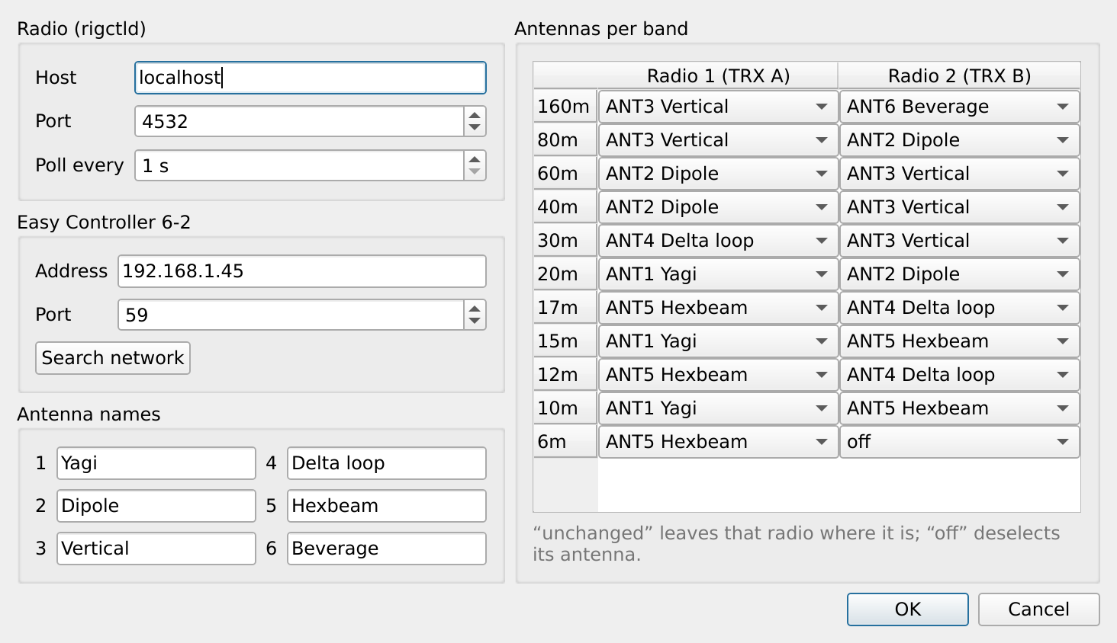Open 6m Radio 2 dropdown showing off
1117x643 pixels.
point(959,442)
